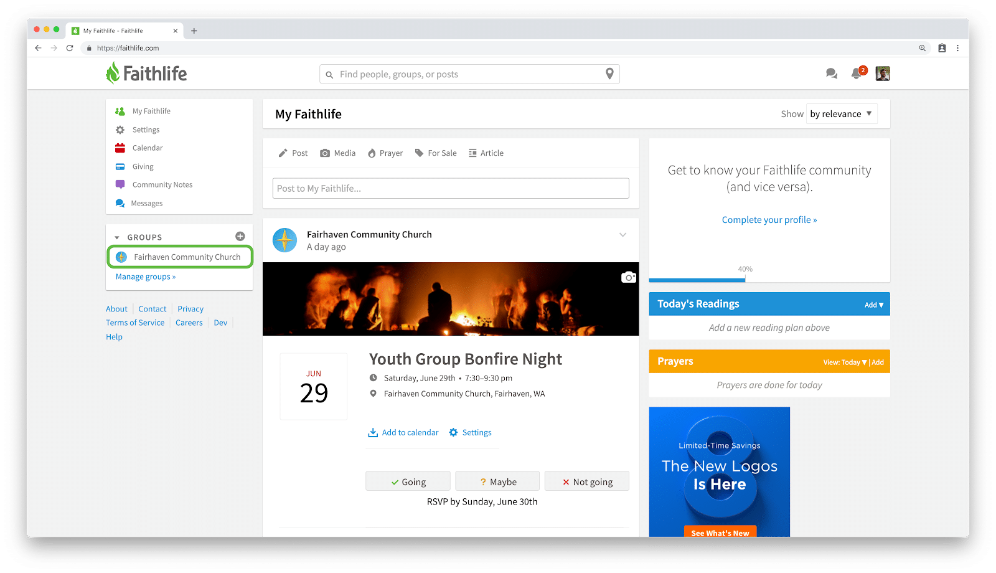Viewport: 996px width, 573px height.
Task: Click the Find people, groups, or posts field
Action: point(469,74)
